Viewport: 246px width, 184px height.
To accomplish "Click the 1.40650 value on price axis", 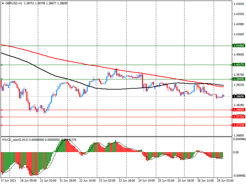I will pos(239,55).
